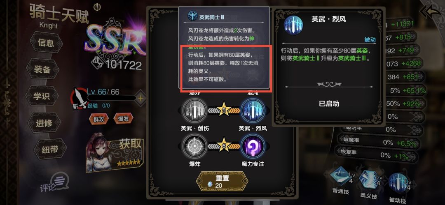Select the 英武·创伤 talent icon

(194, 111)
